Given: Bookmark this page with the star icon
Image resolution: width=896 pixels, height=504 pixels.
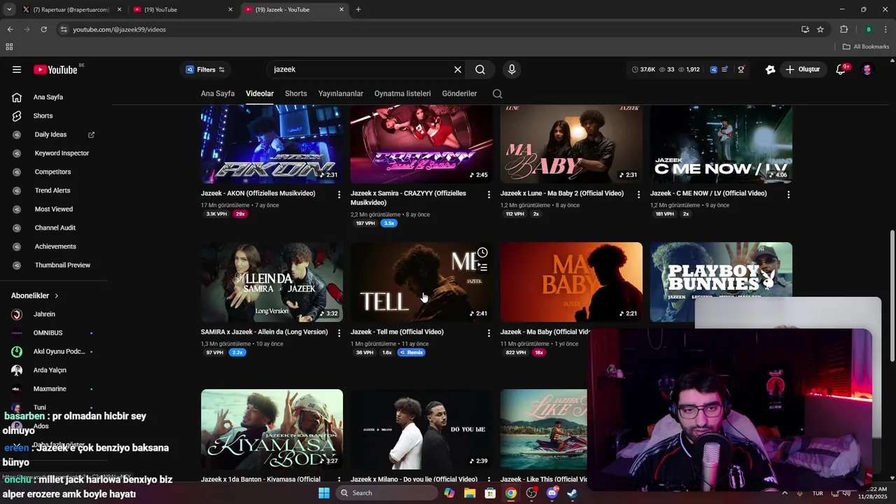Looking at the screenshot, I should [820, 29].
